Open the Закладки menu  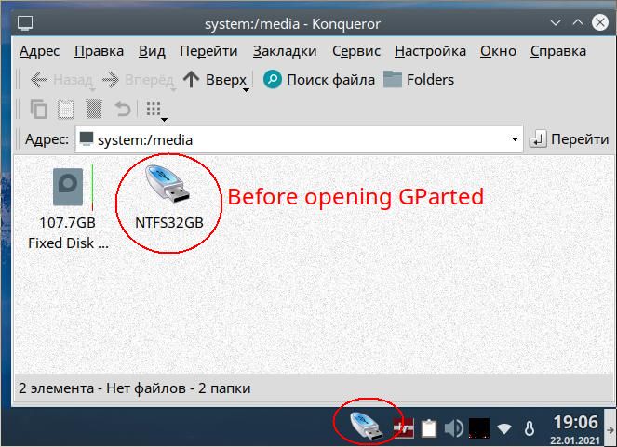tap(285, 51)
